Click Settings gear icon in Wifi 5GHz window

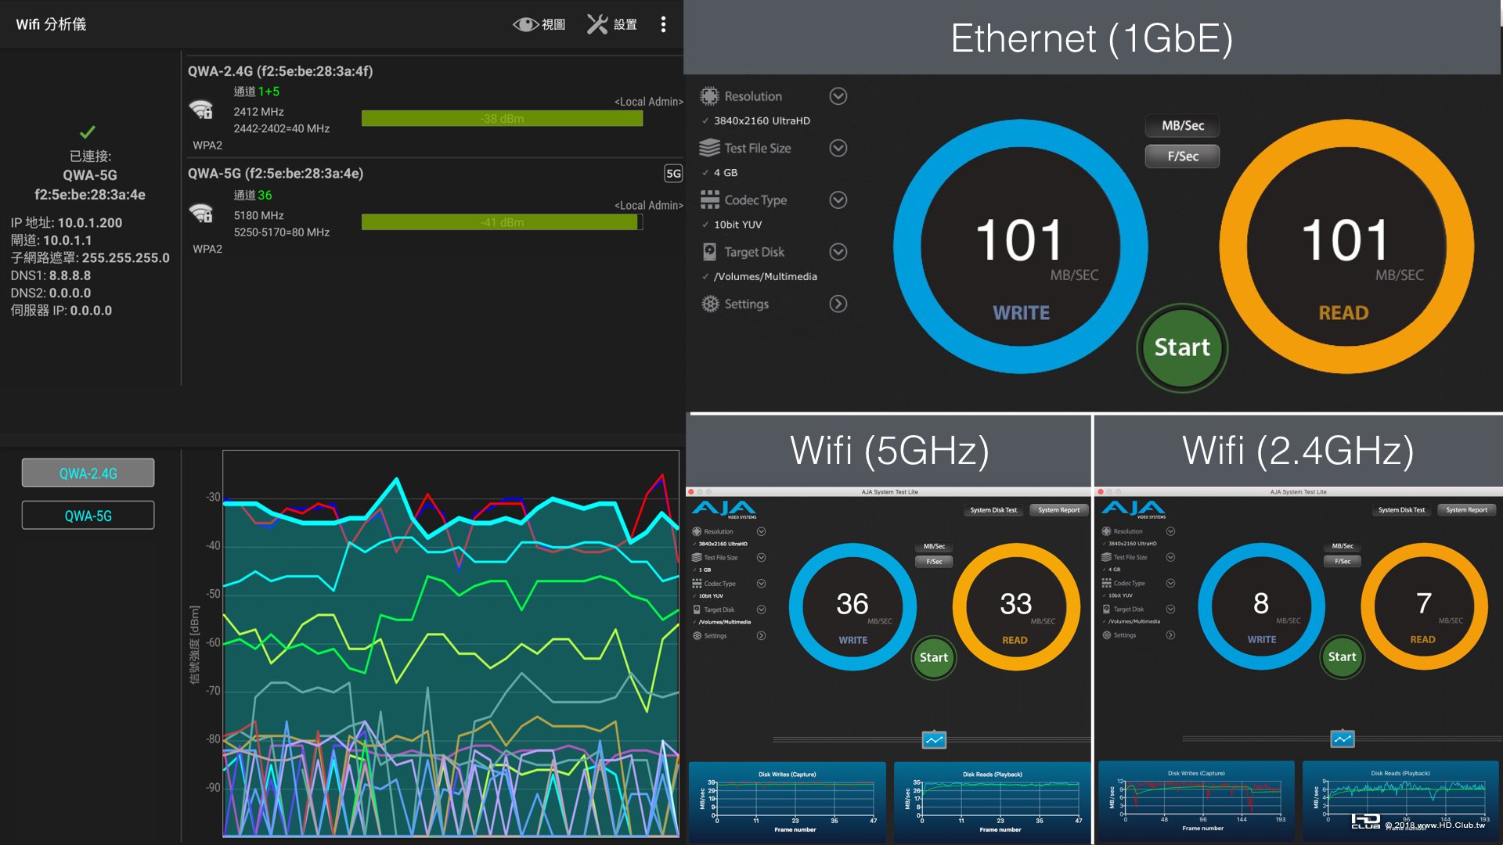pyautogui.click(x=697, y=635)
